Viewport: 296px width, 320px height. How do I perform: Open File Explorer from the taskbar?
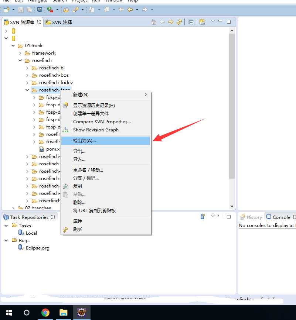click(64, 313)
